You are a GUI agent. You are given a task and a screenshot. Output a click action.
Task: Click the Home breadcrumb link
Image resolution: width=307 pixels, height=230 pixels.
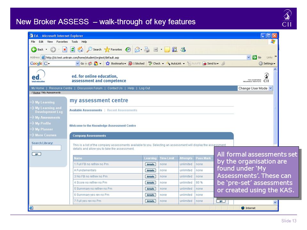(x=36, y=93)
